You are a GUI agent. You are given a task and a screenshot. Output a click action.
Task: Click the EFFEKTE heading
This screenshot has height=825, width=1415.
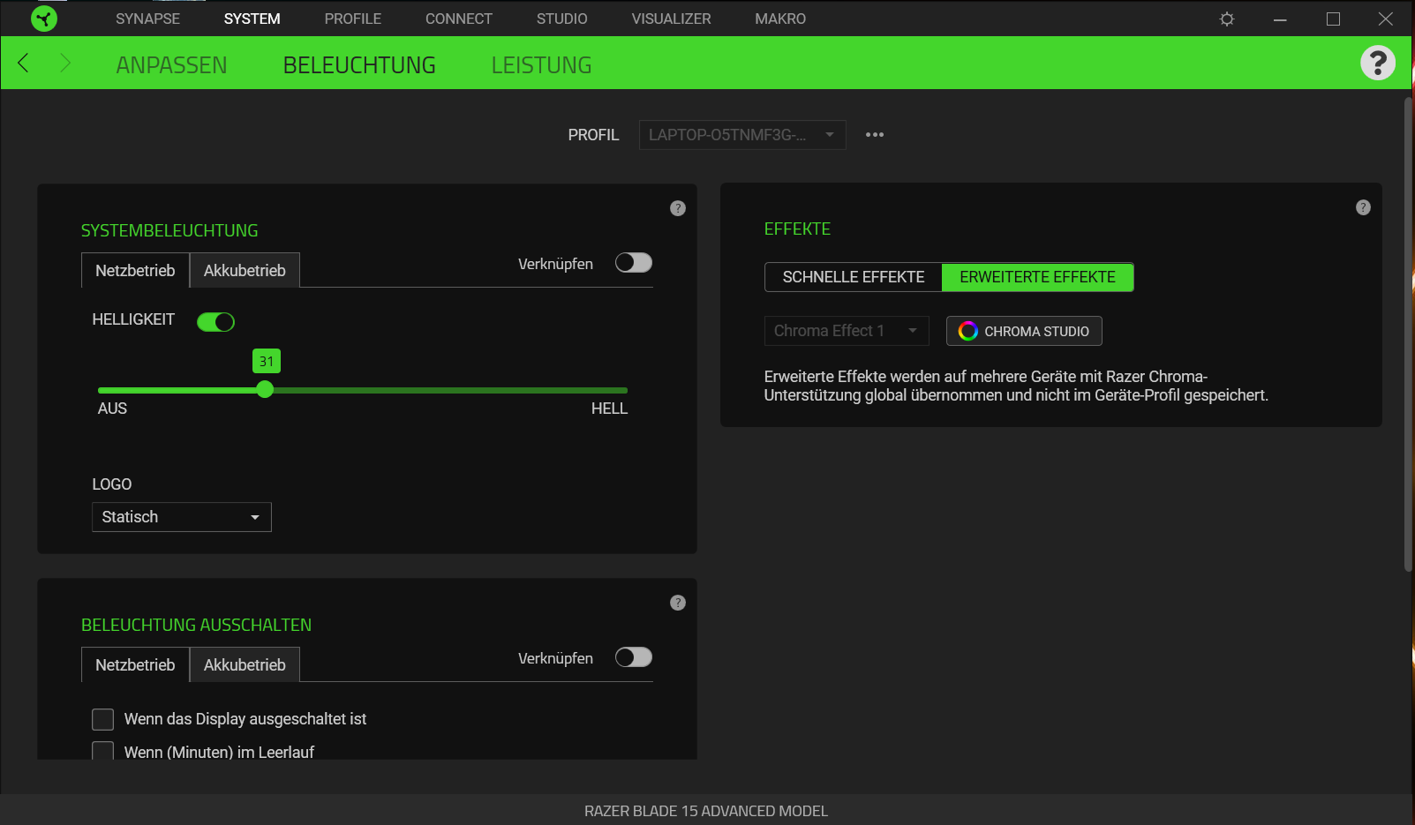click(797, 229)
